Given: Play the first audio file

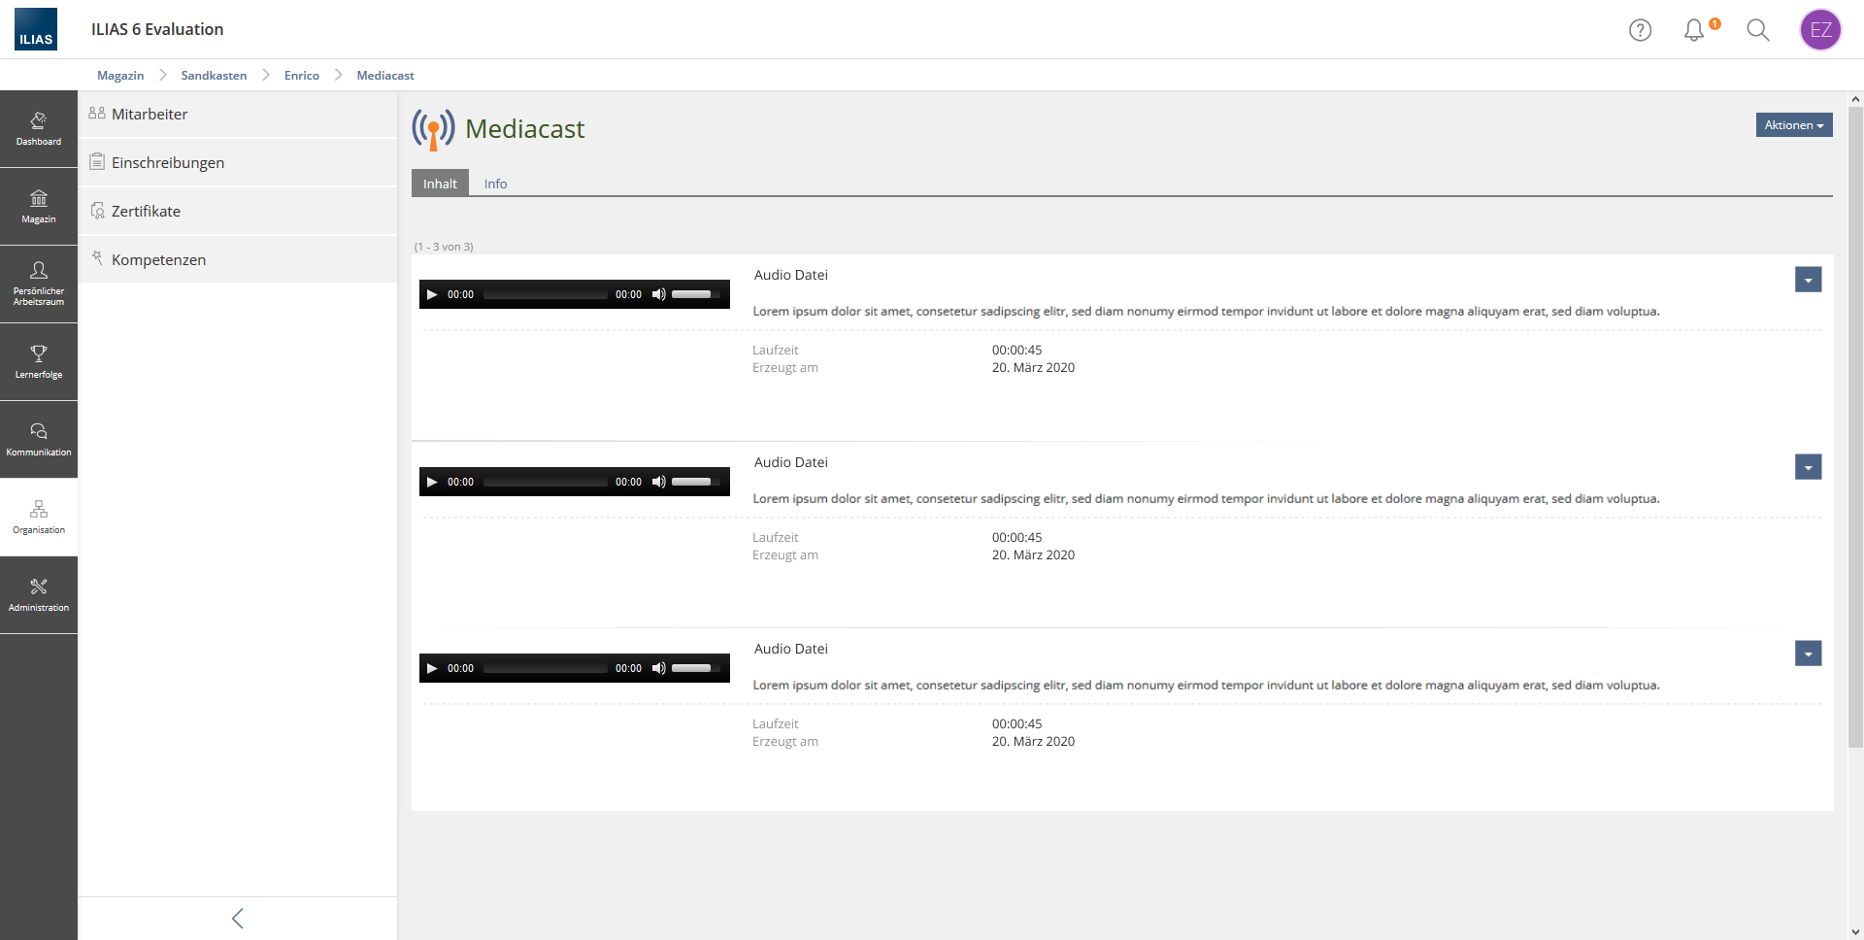Looking at the screenshot, I should coord(432,294).
